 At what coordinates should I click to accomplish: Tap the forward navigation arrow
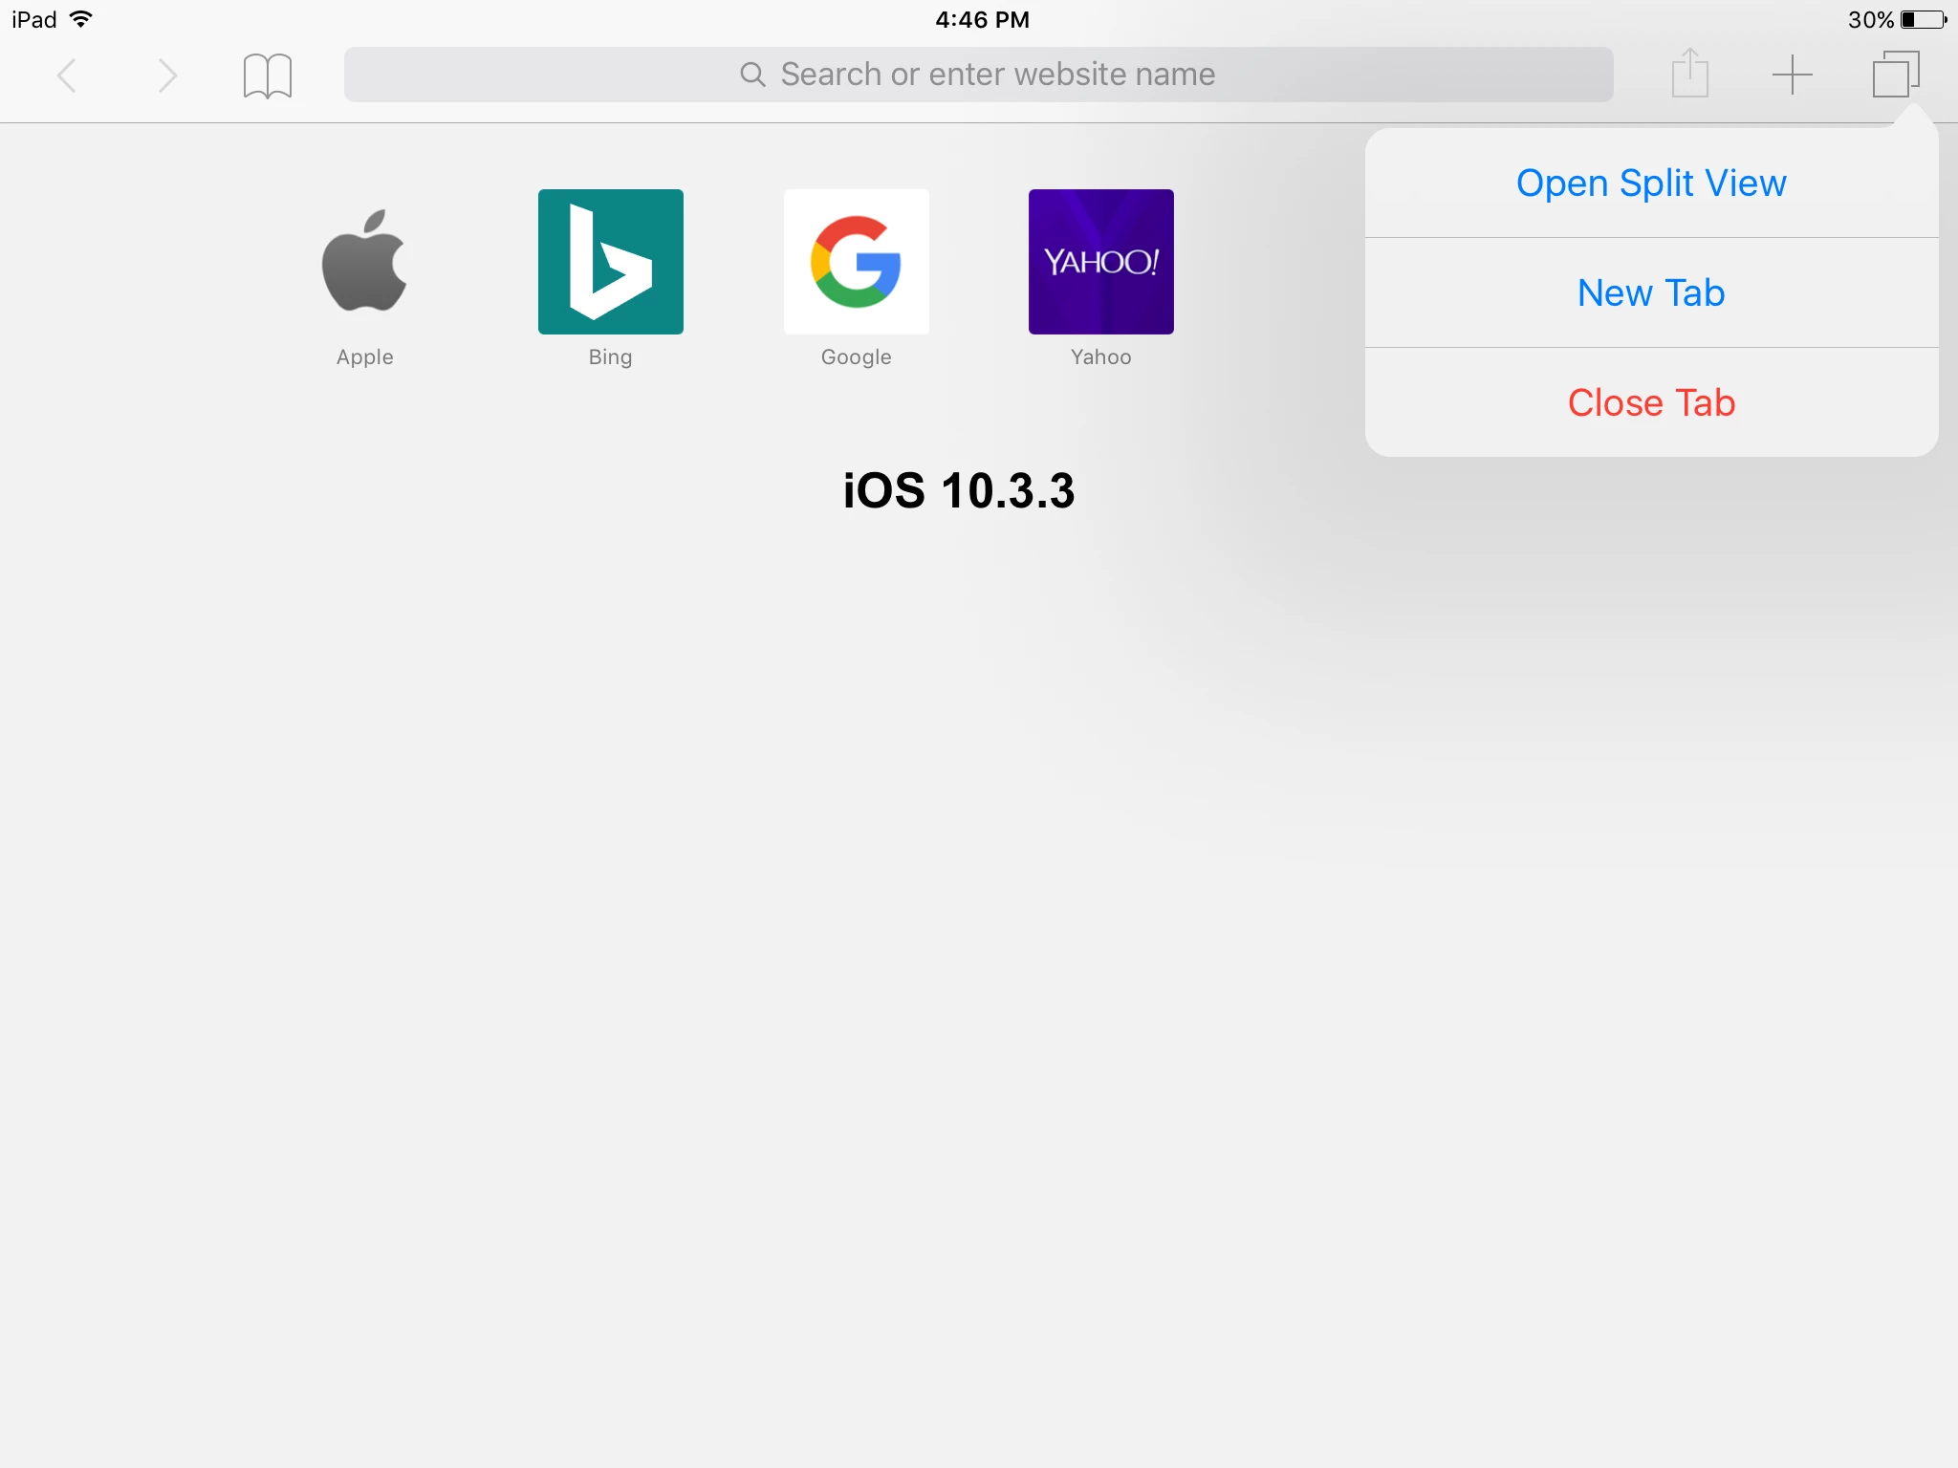[167, 76]
